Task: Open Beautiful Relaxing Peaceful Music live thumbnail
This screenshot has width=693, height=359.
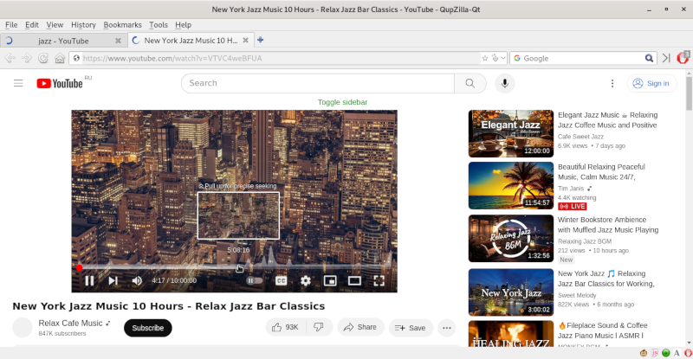Action: [511, 185]
